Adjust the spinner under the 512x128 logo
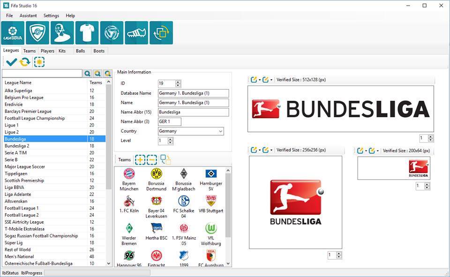 click(427, 138)
